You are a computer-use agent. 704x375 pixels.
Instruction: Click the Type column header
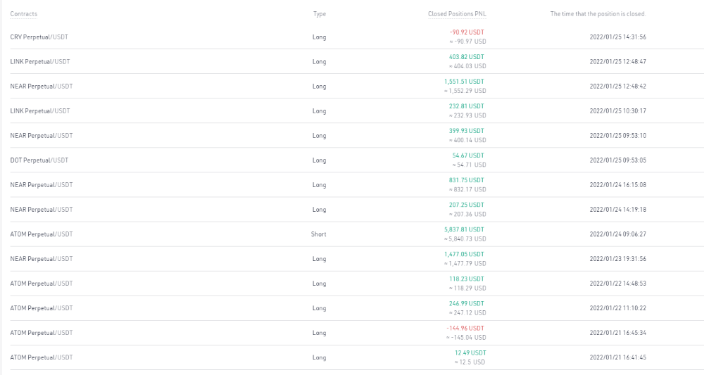pyautogui.click(x=319, y=14)
